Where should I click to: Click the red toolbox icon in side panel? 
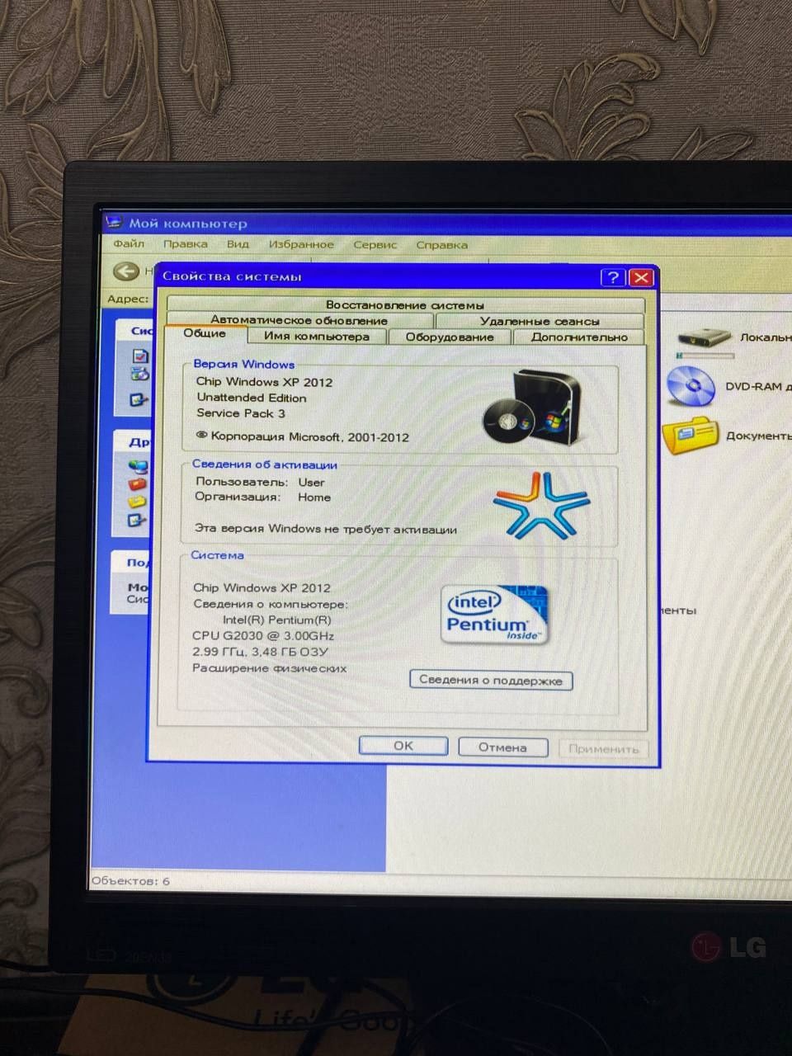pos(138,483)
